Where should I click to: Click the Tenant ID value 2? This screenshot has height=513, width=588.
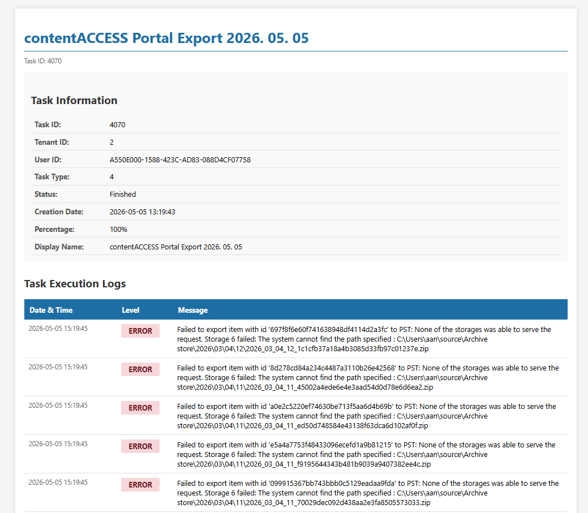pos(111,143)
